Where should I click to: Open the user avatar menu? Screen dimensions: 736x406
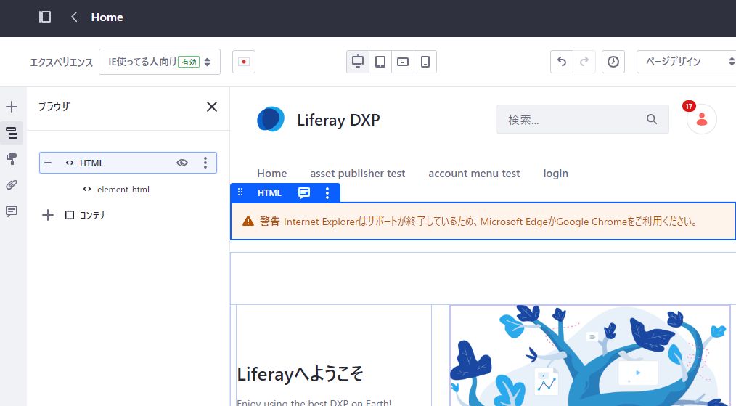click(702, 119)
